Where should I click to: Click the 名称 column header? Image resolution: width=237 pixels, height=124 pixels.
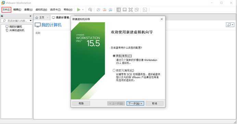coord(38,33)
